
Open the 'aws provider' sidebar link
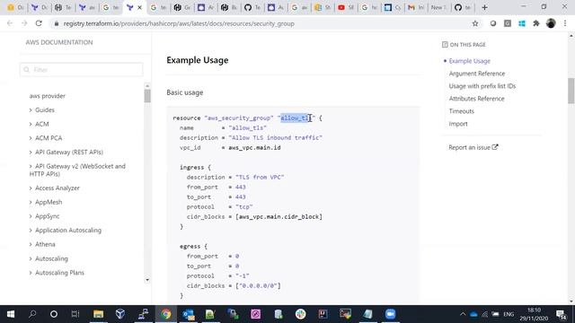pyautogui.click(x=48, y=96)
